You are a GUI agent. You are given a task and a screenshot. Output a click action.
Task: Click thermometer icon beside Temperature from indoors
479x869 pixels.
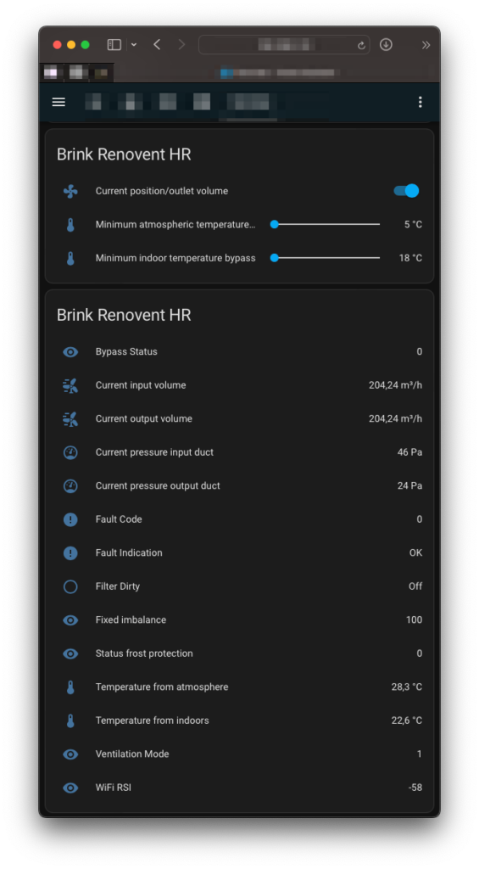pyautogui.click(x=70, y=721)
